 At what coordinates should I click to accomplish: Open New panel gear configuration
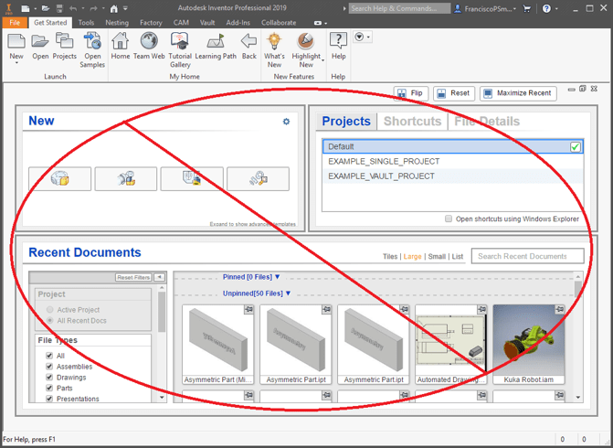click(x=286, y=122)
